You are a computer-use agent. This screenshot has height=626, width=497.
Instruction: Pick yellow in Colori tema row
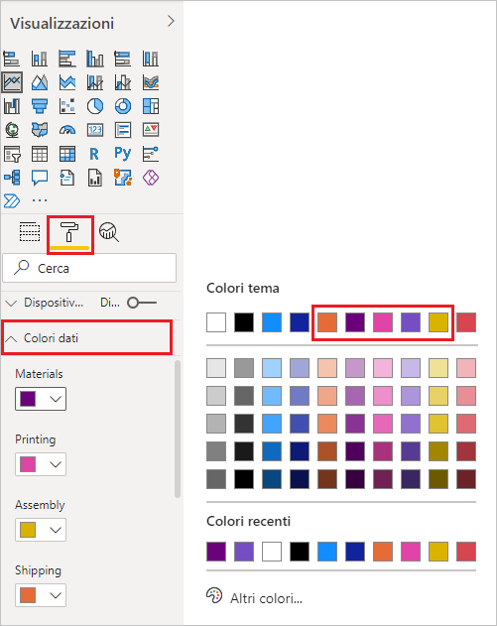pyautogui.click(x=438, y=322)
